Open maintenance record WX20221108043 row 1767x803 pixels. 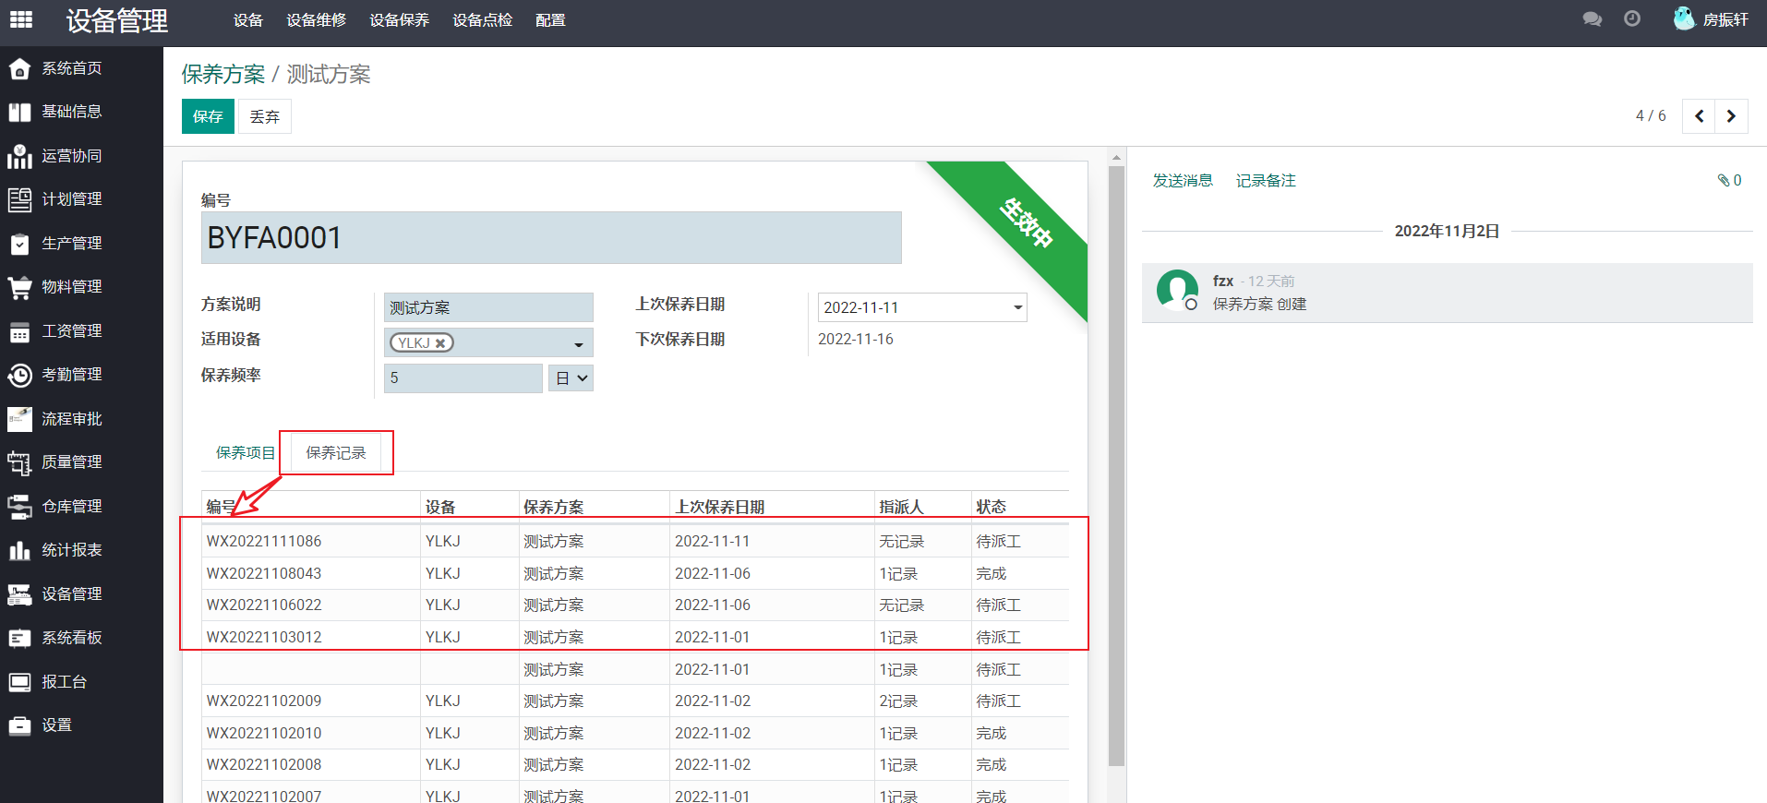pyautogui.click(x=264, y=573)
